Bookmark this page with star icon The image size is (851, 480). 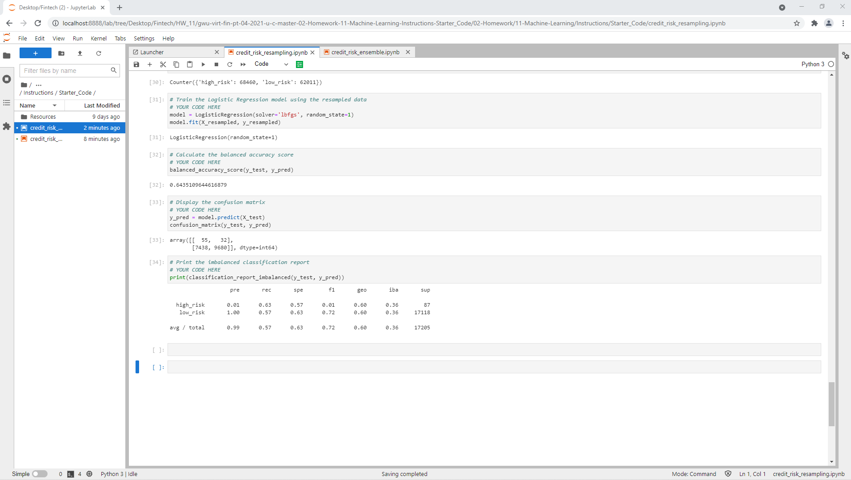tap(797, 23)
